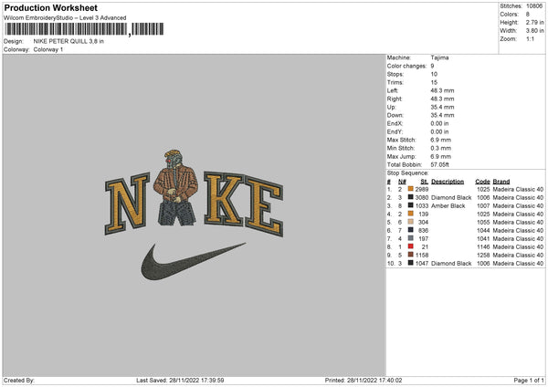This screenshot has height=387, width=548.
Task: Click the design name 'NIKE PETER QUILL 3,8 in'
Action: [68, 41]
